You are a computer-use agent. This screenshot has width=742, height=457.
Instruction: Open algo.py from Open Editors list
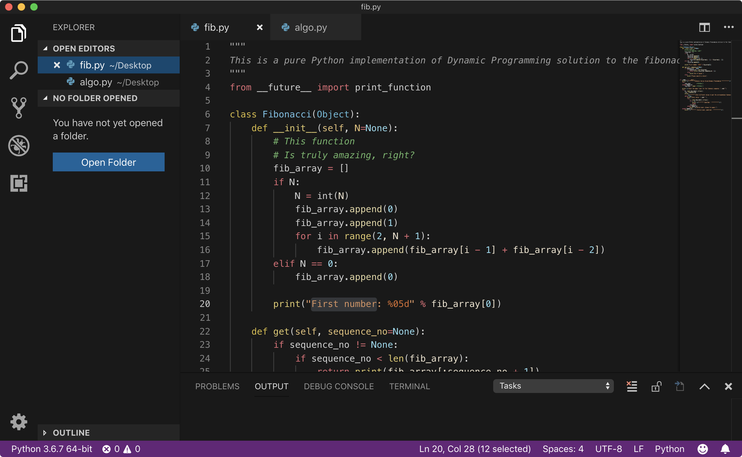(x=108, y=82)
